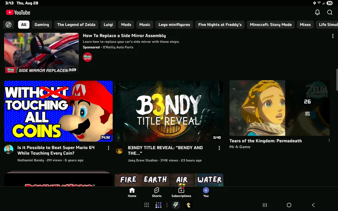Open 'Tears of the Kingdom: Permadeath' title

tap(266, 141)
